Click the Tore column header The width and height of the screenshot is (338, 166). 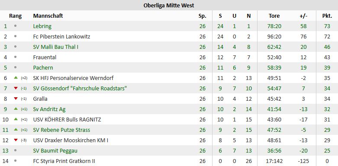(274, 16)
